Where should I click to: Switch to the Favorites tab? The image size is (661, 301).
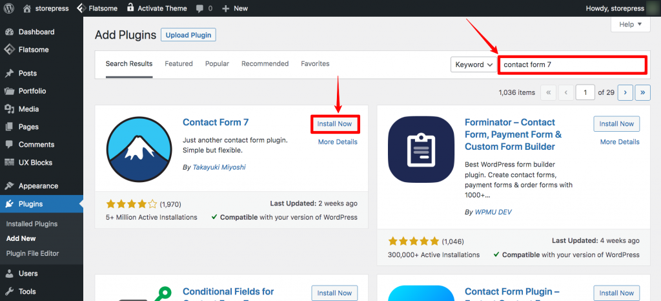[x=315, y=64]
